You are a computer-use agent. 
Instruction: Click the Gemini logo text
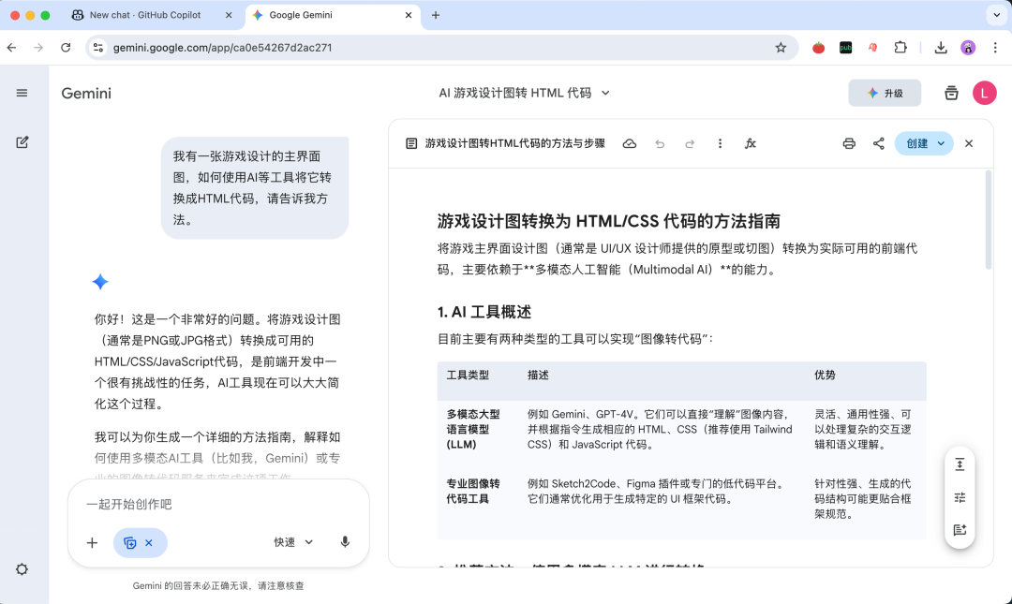(x=86, y=93)
